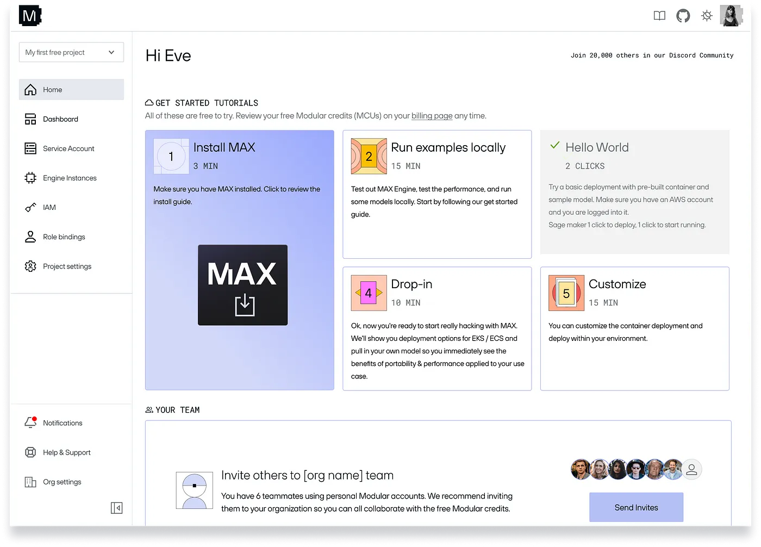Expand the My first free project dropdown
Viewport: 761px width, 547px height.
click(x=71, y=52)
